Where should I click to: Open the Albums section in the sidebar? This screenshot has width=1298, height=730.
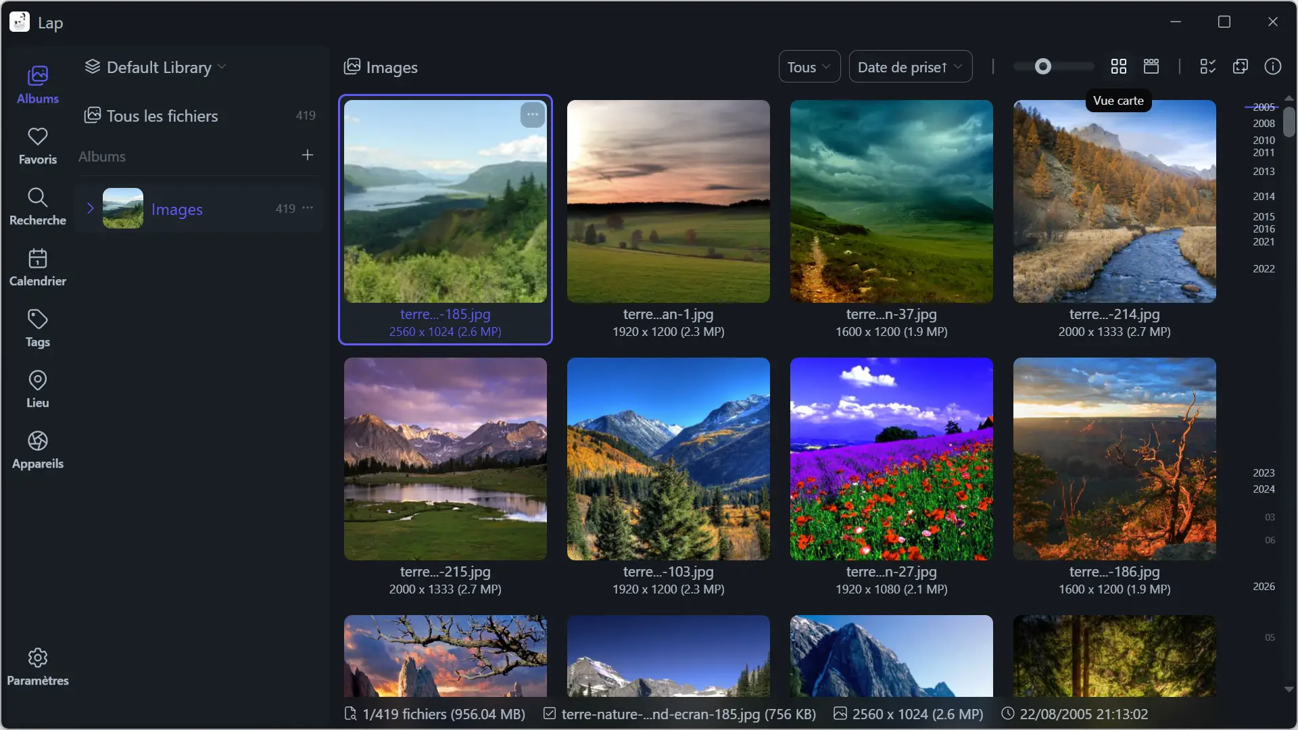tap(38, 85)
